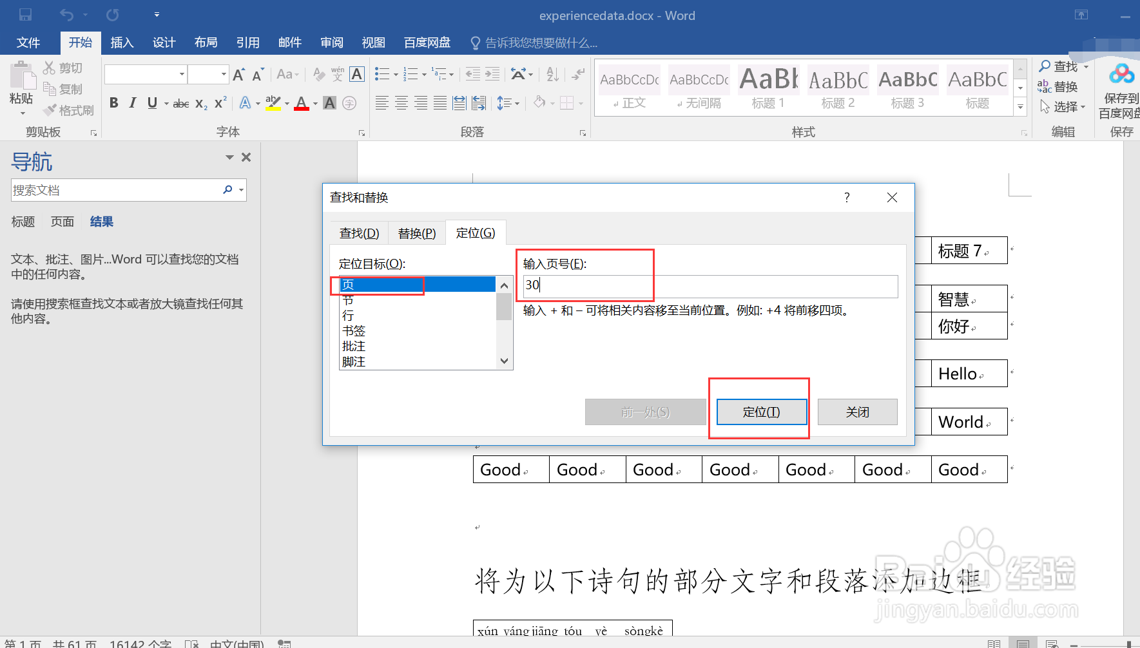The image size is (1140, 648).
Task: Switch to the 替换(P) tab in the dialog
Action: click(x=416, y=233)
